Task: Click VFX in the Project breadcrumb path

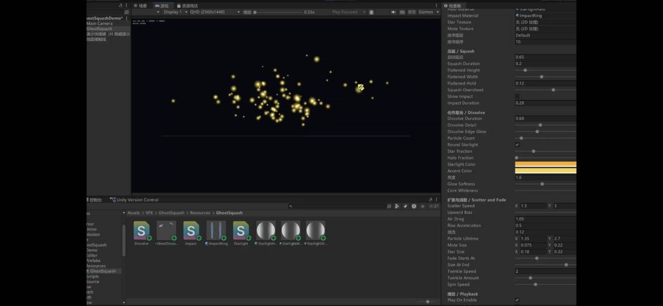Action: coord(149,213)
